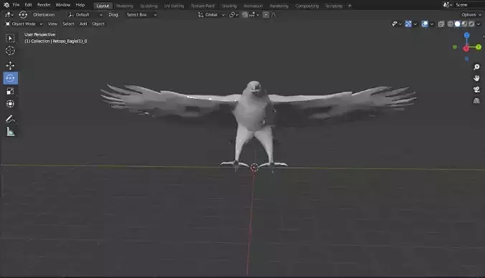Toggle proportional editing button
Image resolution: width=485 pixels, height=278 pixels.
click(x=265, y=14)
